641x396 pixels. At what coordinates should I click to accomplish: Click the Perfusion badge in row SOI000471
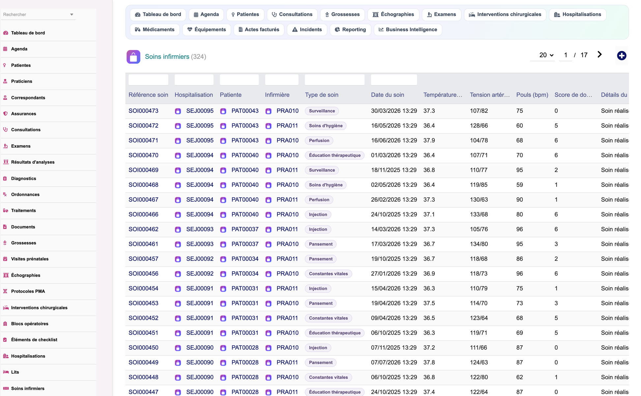[x=319, y=140]
